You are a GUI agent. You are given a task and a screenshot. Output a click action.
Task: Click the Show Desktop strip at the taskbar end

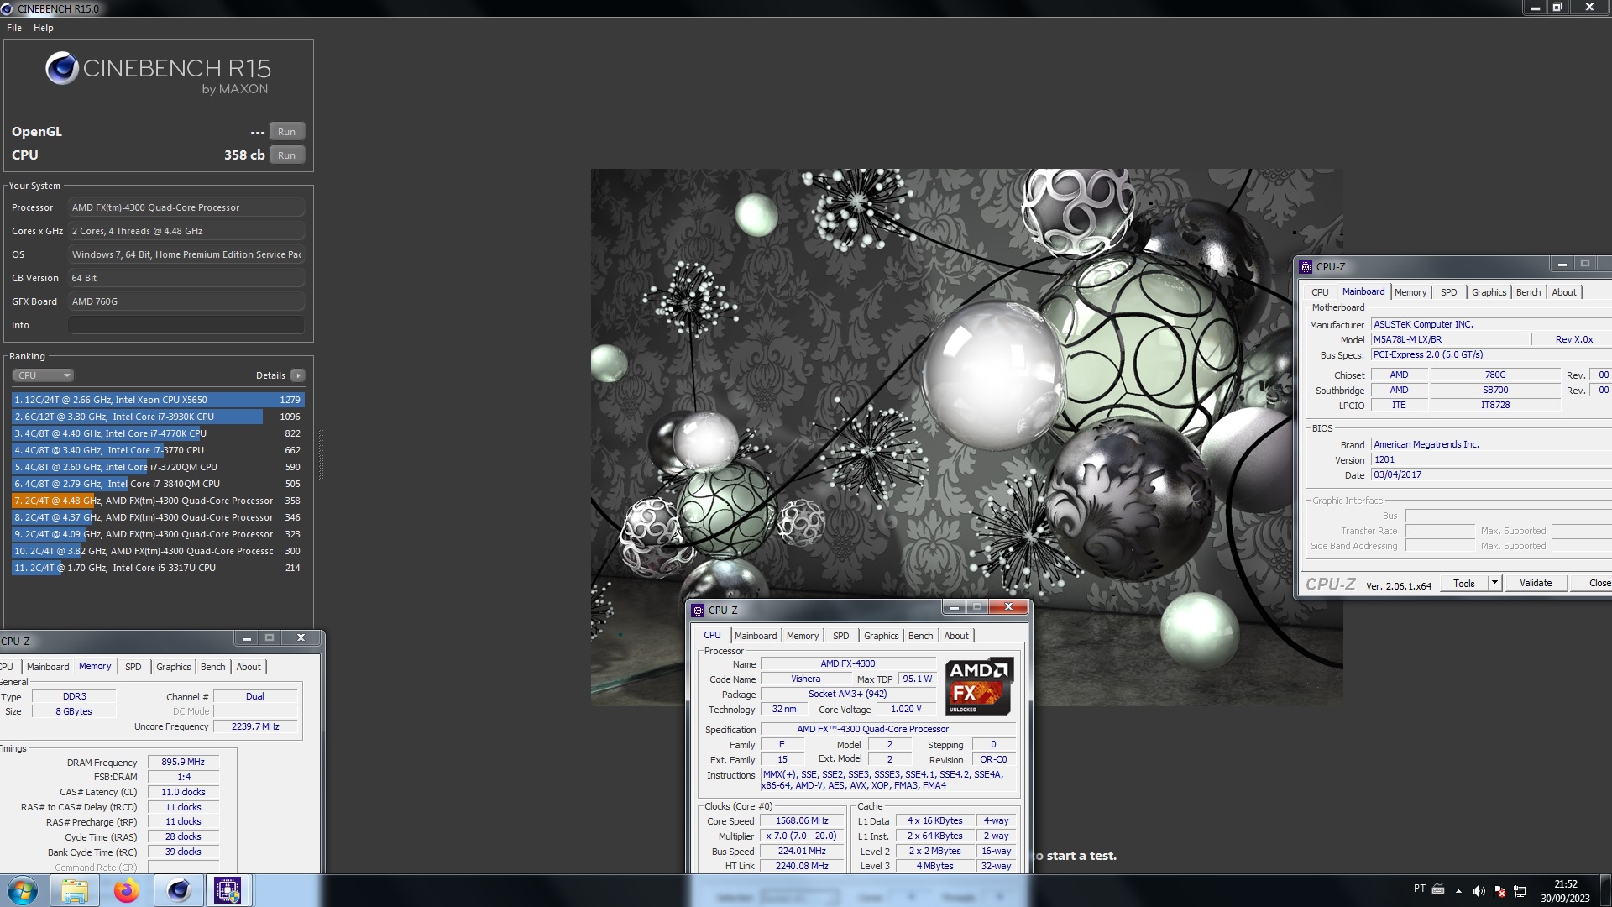[1605, 891]
